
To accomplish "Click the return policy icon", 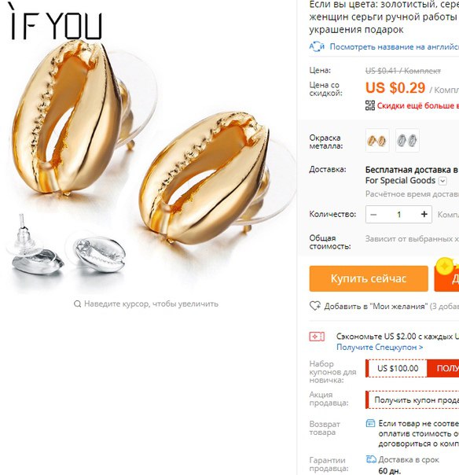I will point(371,423).
